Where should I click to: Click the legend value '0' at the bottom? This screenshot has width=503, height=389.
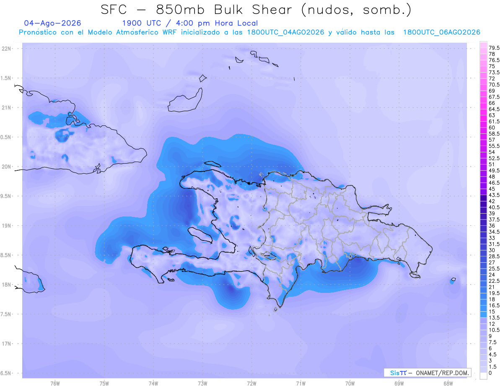[x=490, y=373]
